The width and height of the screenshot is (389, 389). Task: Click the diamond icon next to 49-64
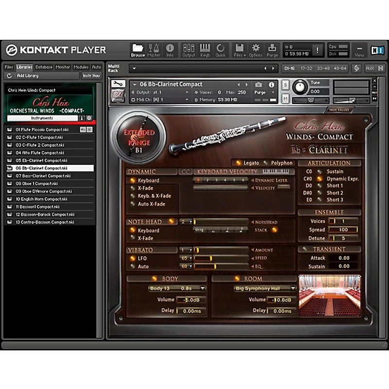pos(356,69)
